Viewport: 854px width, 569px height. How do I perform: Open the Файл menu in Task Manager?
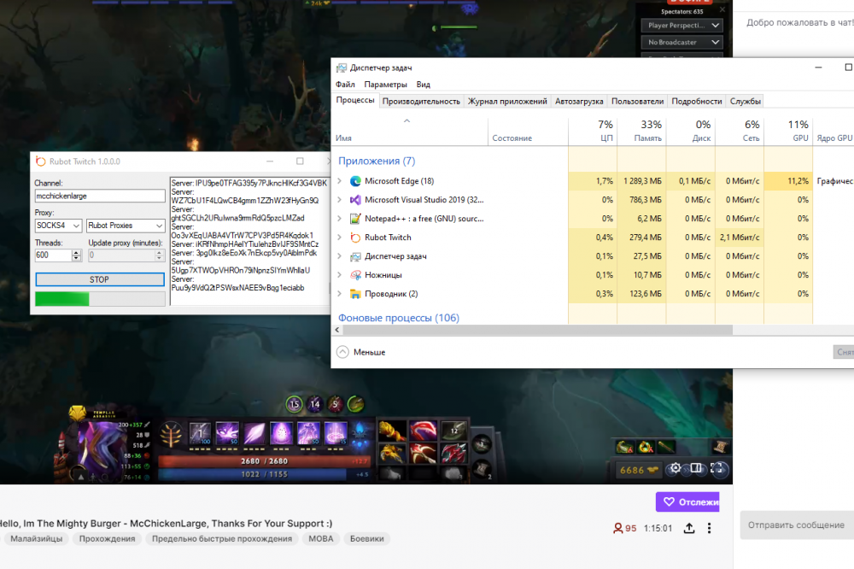(345, 85)
